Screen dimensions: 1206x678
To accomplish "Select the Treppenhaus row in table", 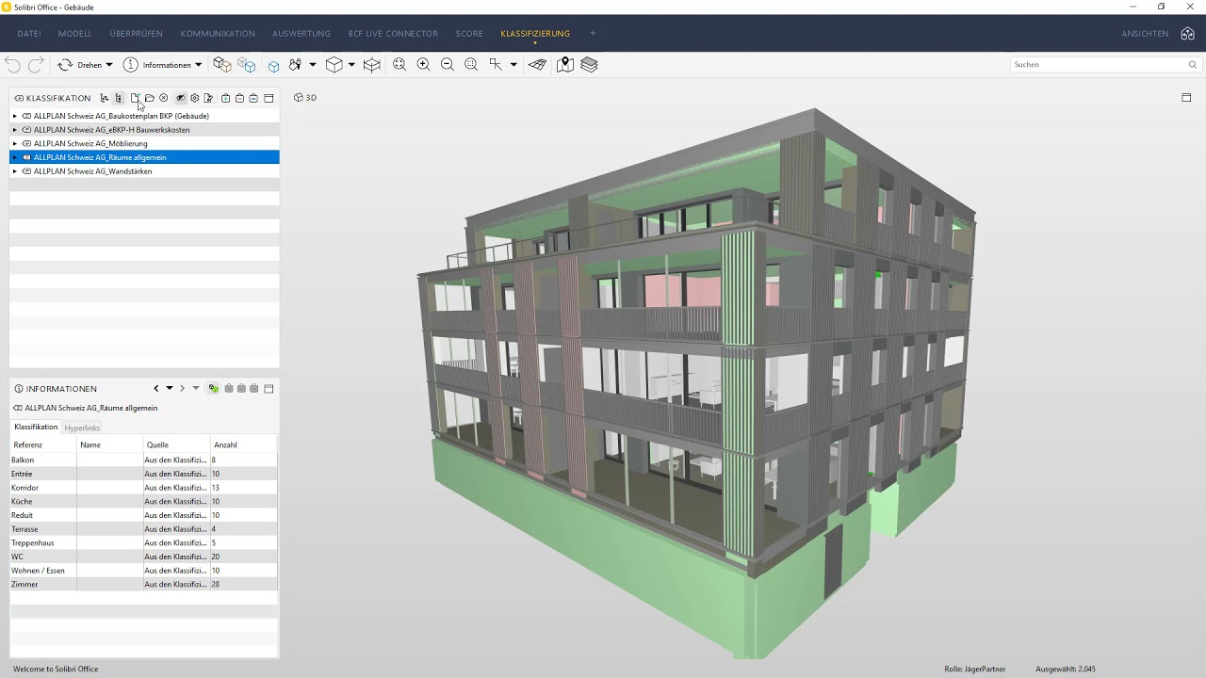I will 144,542.
